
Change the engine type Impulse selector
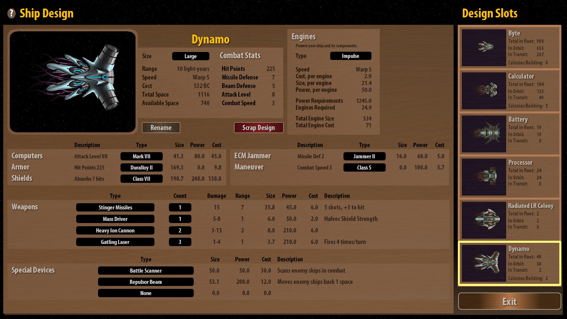point(351,56)
